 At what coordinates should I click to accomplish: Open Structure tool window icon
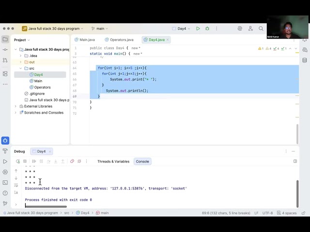coord(5,74)
